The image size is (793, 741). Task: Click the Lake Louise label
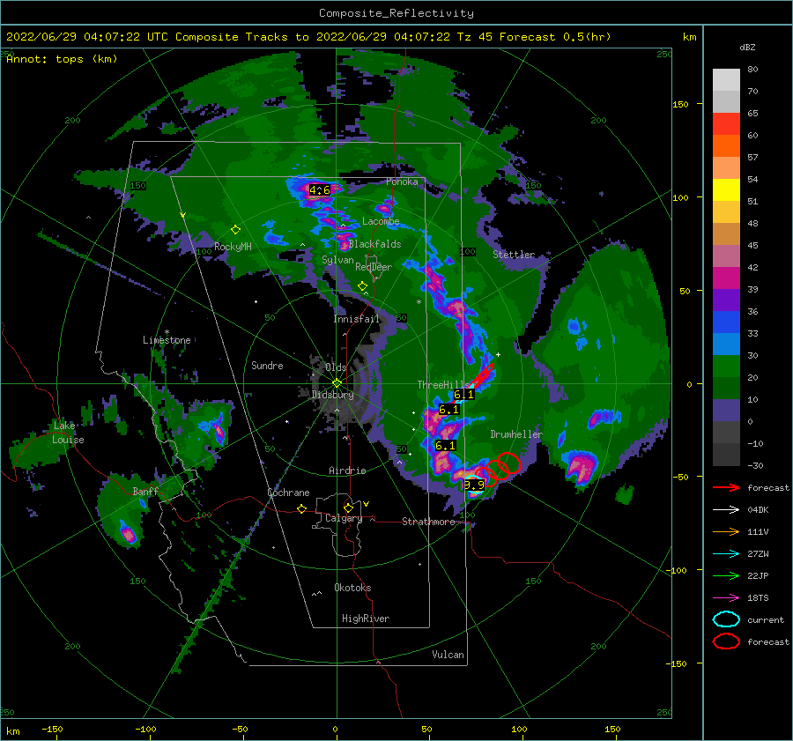(69, 433)
